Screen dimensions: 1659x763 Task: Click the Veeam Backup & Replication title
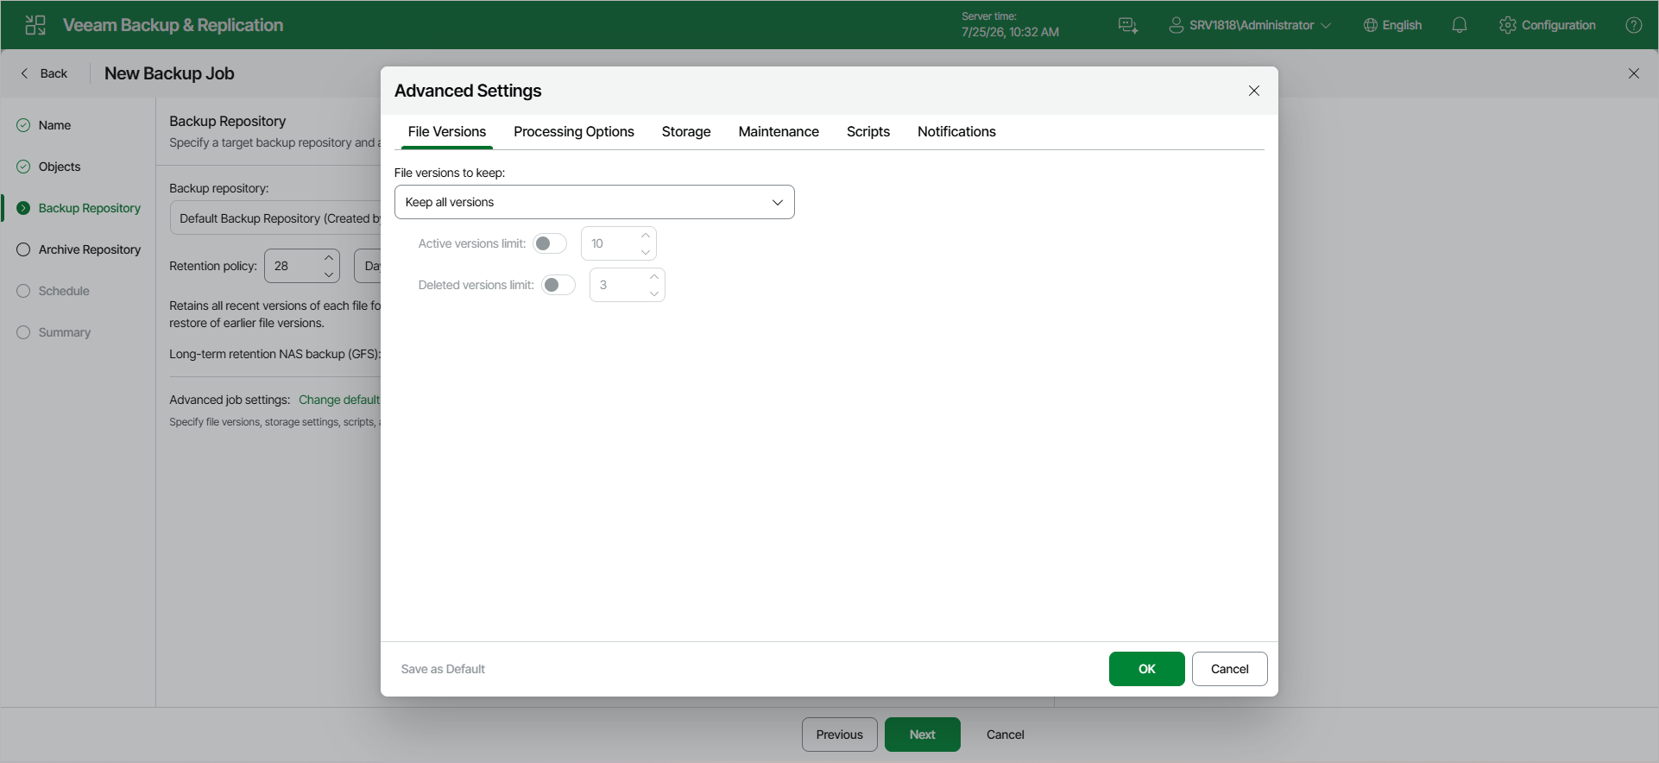pos(173,25)
